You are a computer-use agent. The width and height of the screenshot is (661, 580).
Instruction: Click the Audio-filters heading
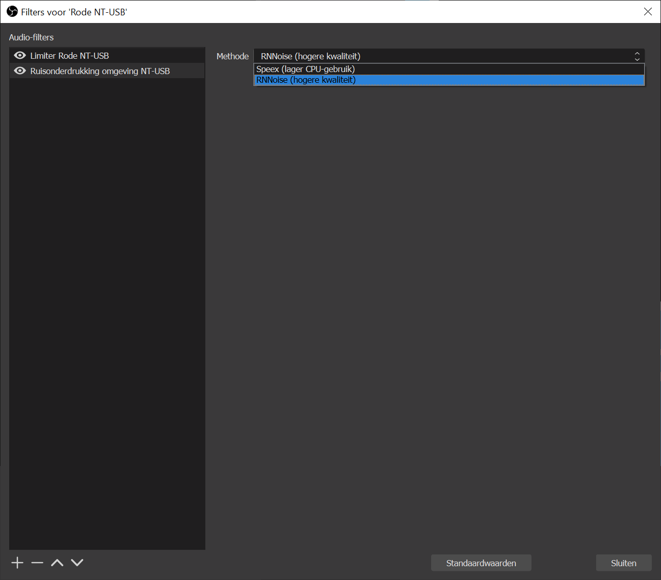pos(31,37)
